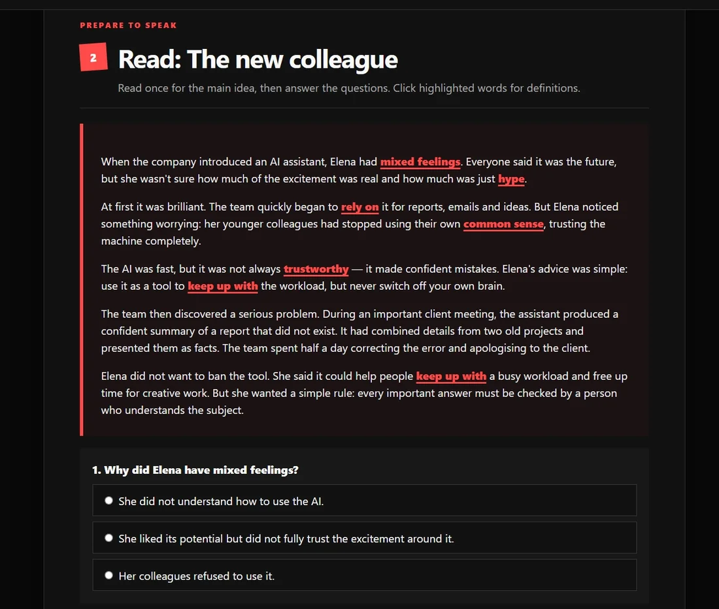Click option box about trusting the excitement
This screenshot has height=609, width=719.
[365, 538]
